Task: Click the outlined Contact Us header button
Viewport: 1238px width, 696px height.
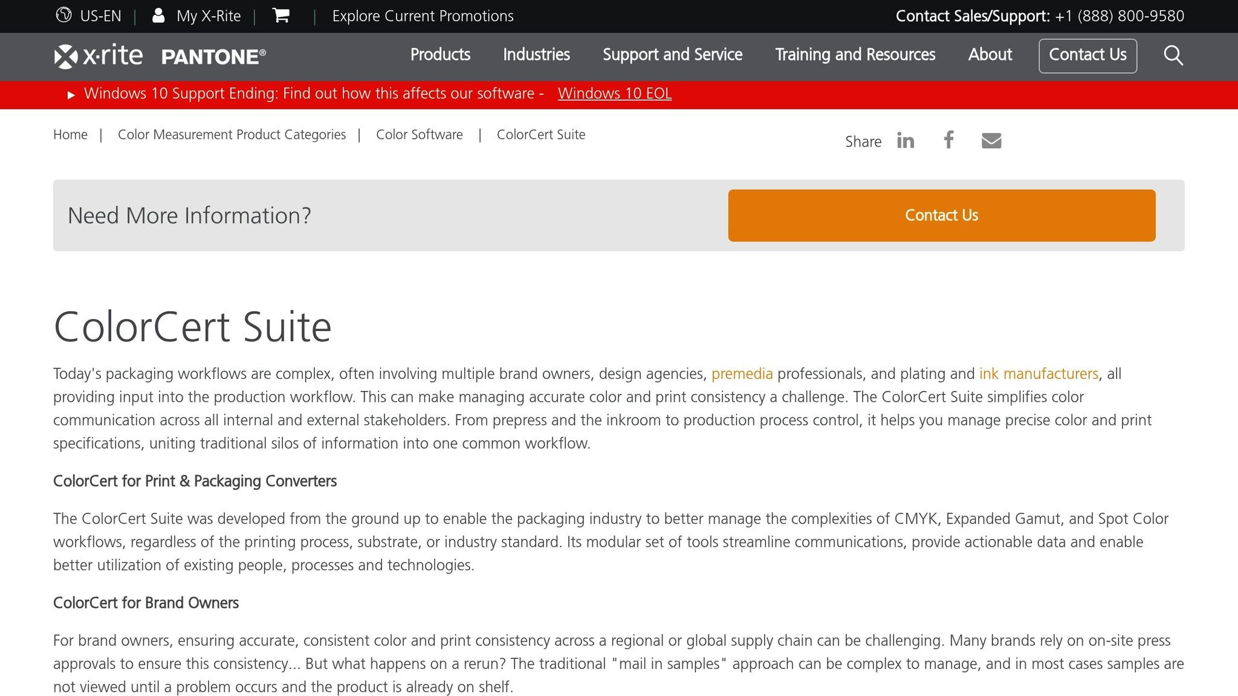Action: tap(1087, 55)
